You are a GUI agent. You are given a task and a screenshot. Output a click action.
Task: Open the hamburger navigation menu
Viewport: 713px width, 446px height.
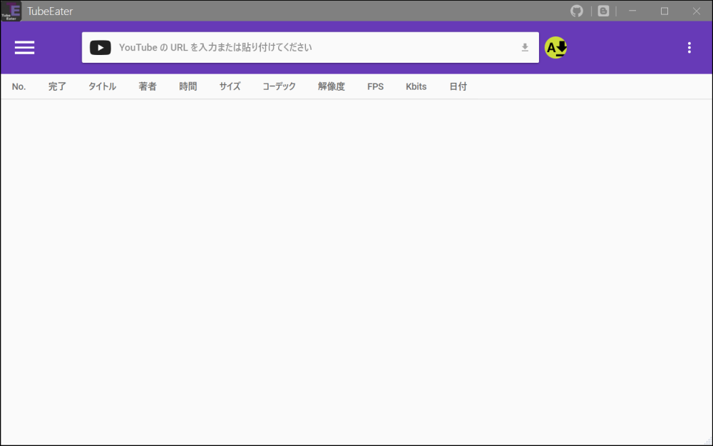pos(24,47)
